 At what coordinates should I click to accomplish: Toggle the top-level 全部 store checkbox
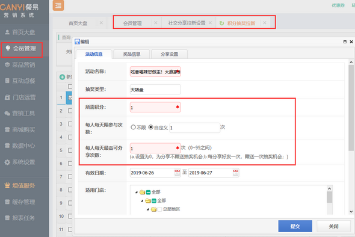148,192
